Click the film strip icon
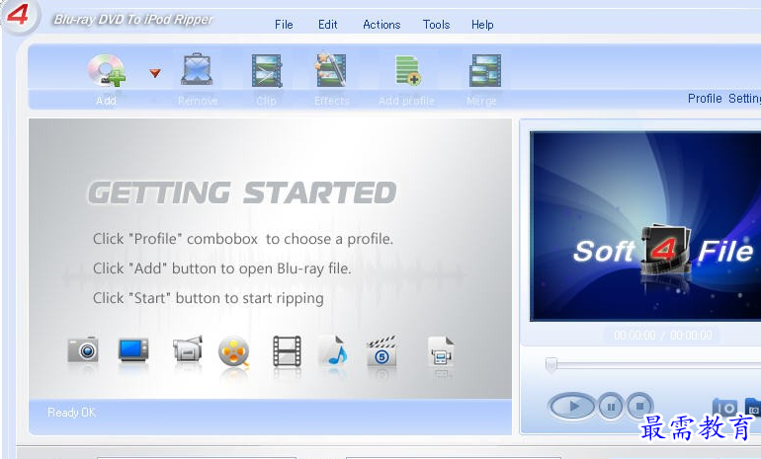 point(287,351)
